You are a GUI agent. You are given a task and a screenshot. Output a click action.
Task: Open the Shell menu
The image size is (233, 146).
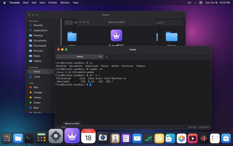pyautogui.click(x=26, y=3)
